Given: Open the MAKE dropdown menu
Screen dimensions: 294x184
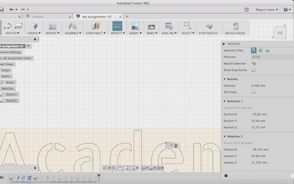Looking at the screenshot, I should click(152, 33).
